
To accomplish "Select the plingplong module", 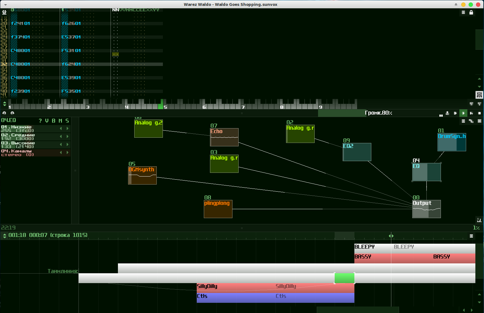I will [218, 209].
